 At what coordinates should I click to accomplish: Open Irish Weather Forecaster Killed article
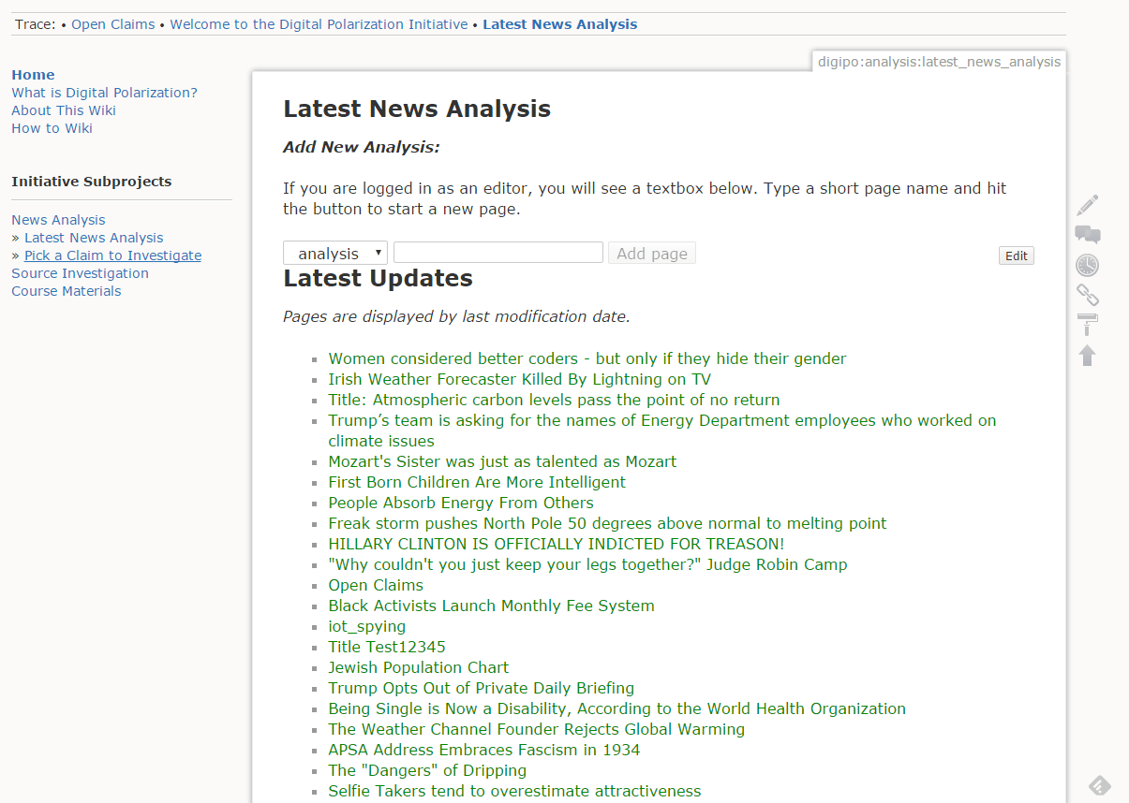tap(519, 379)
